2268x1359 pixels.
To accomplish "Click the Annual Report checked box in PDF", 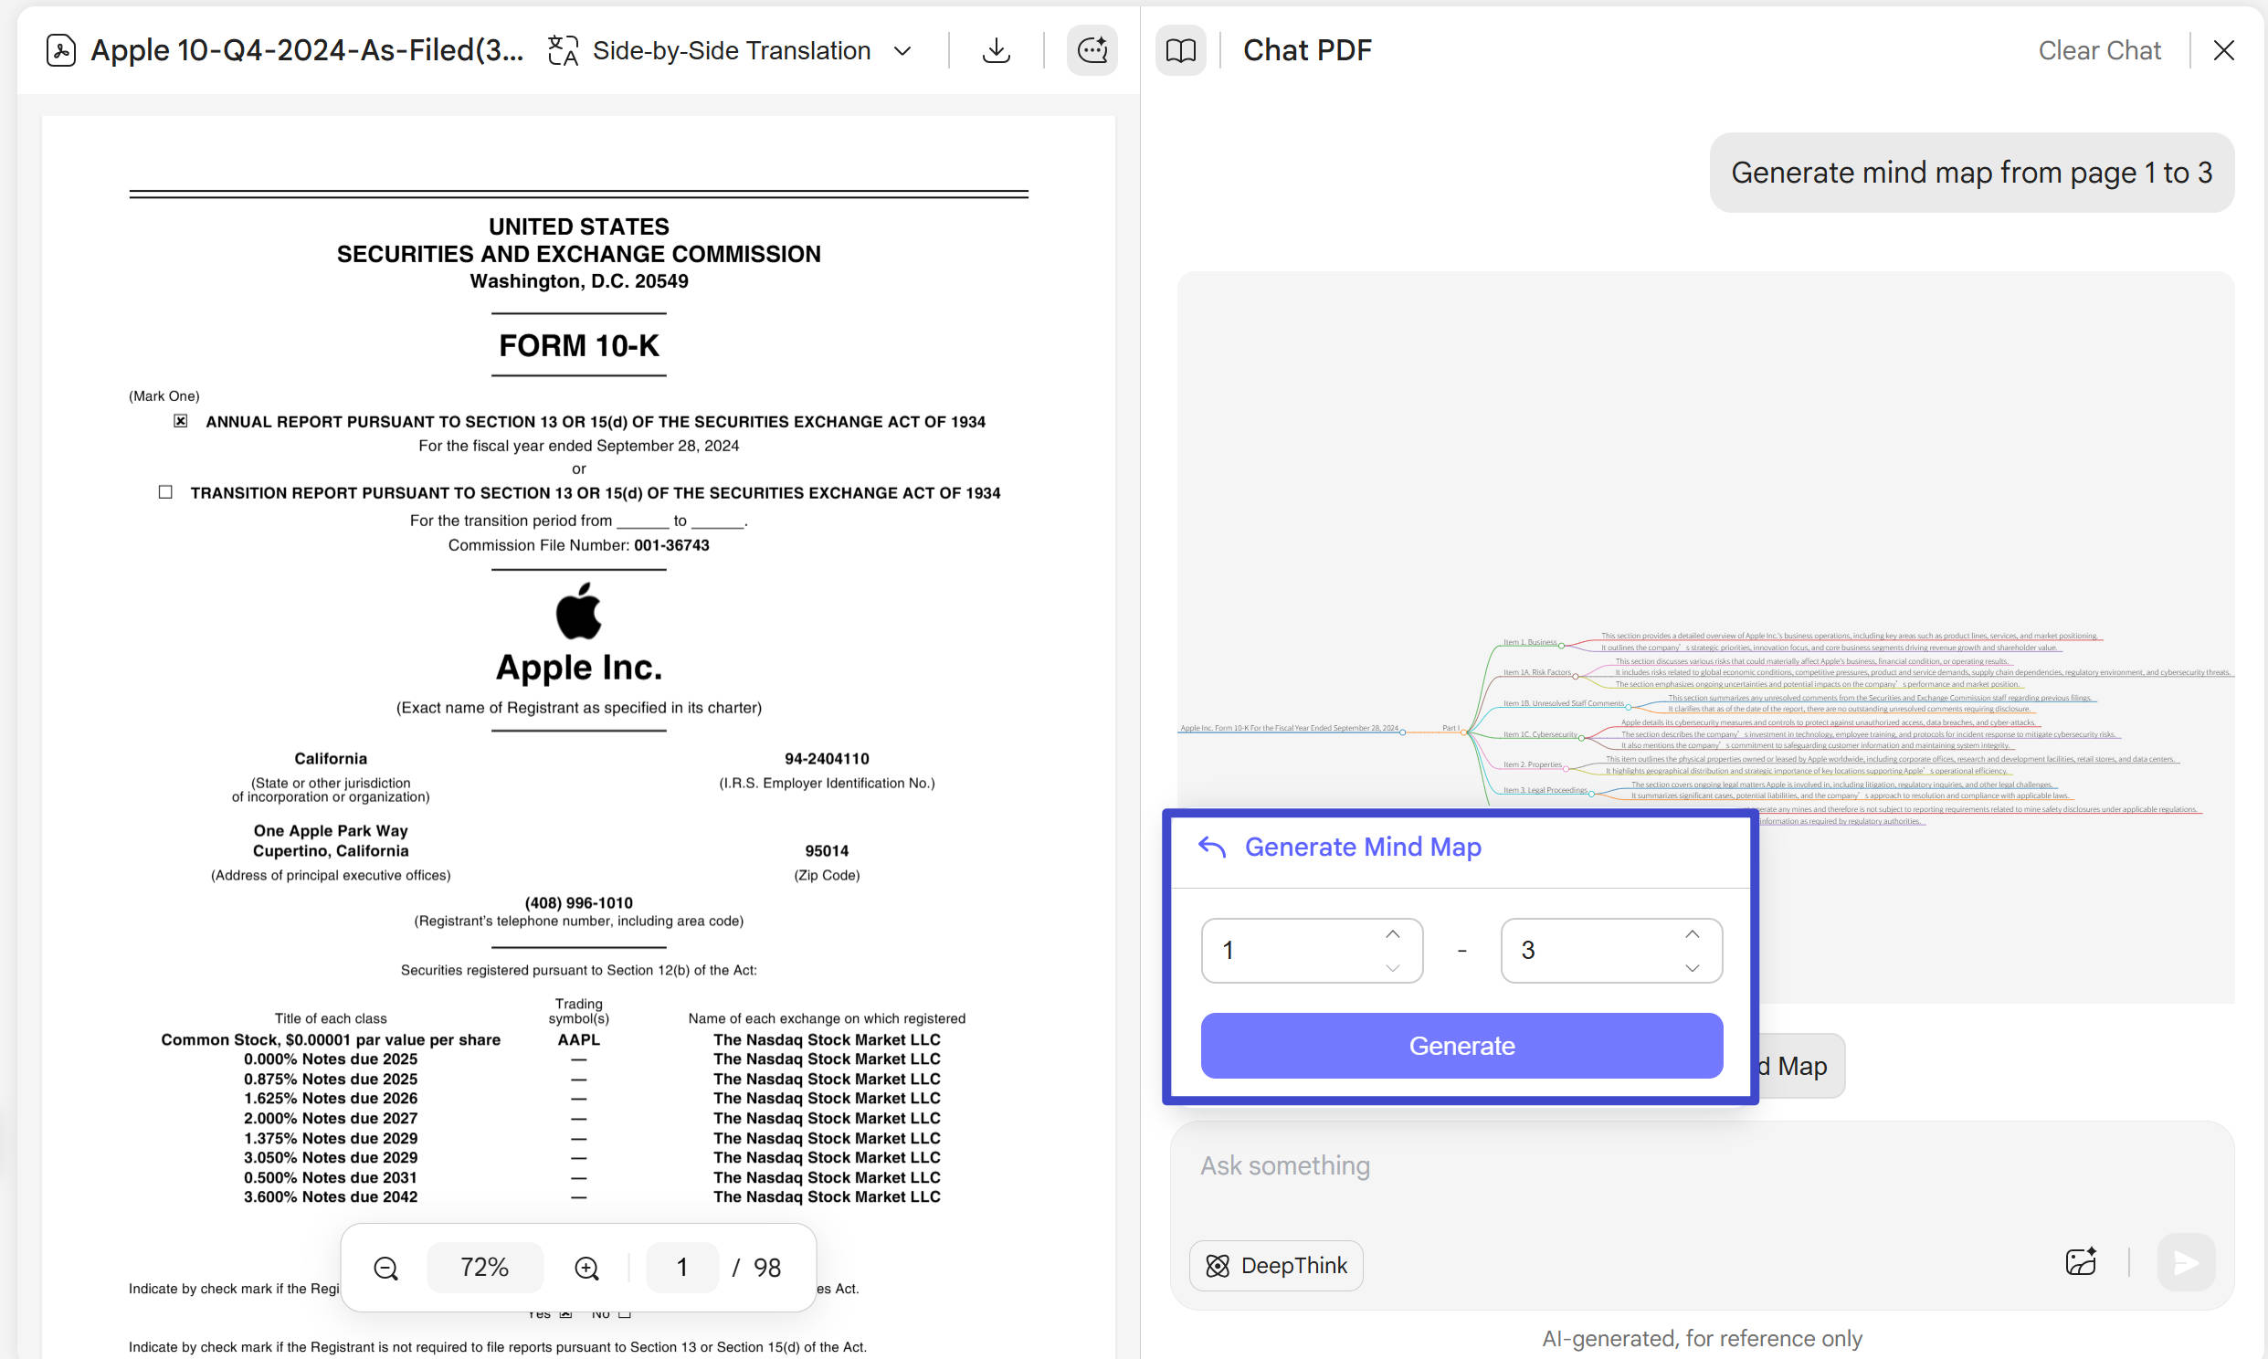I will (180, 421).
